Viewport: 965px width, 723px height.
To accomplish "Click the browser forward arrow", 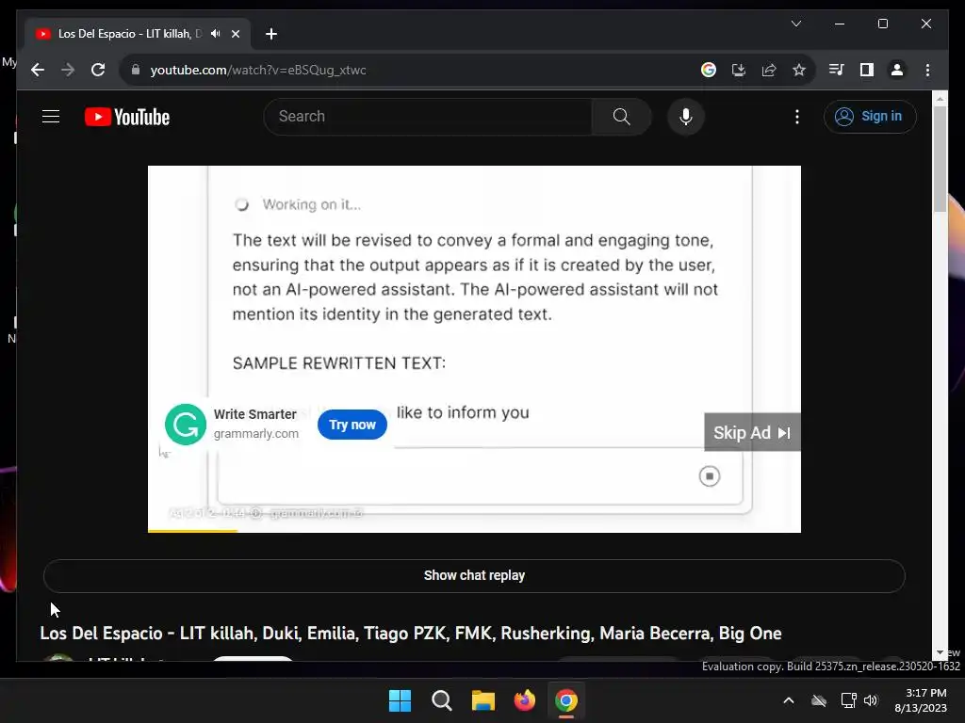I will click(x=68, y=70).
